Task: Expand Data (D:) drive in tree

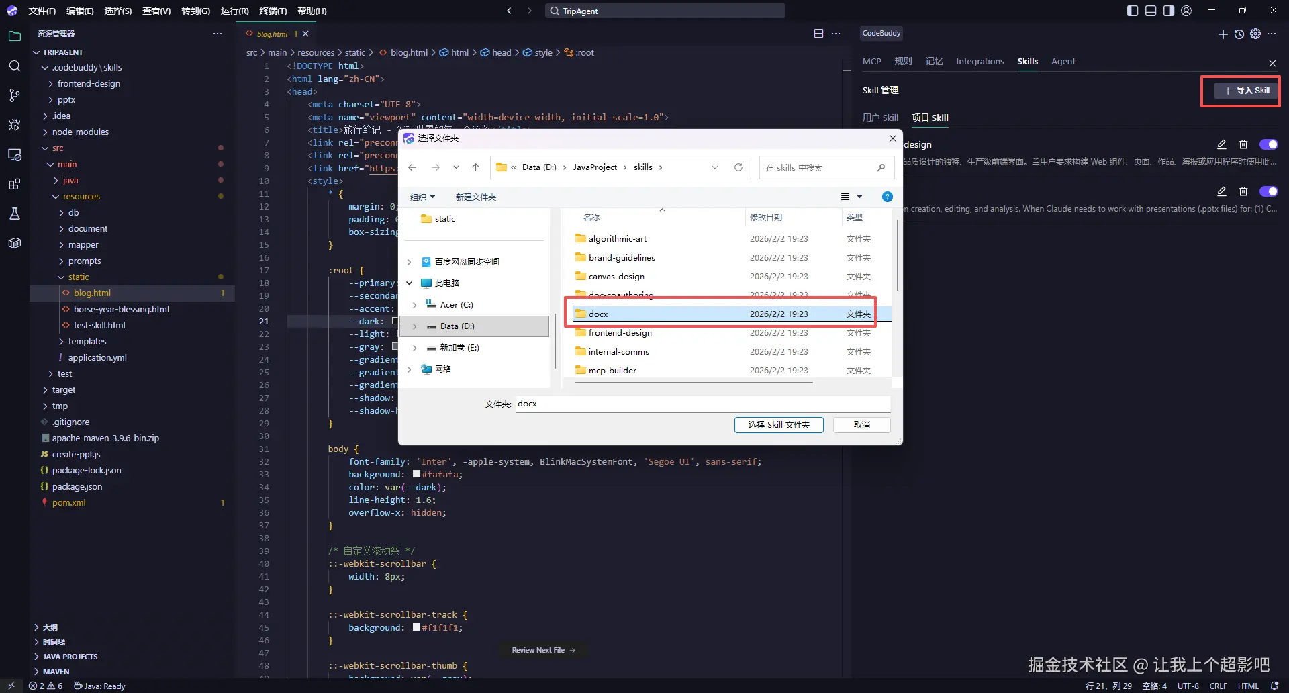Action: pos(414,326)
